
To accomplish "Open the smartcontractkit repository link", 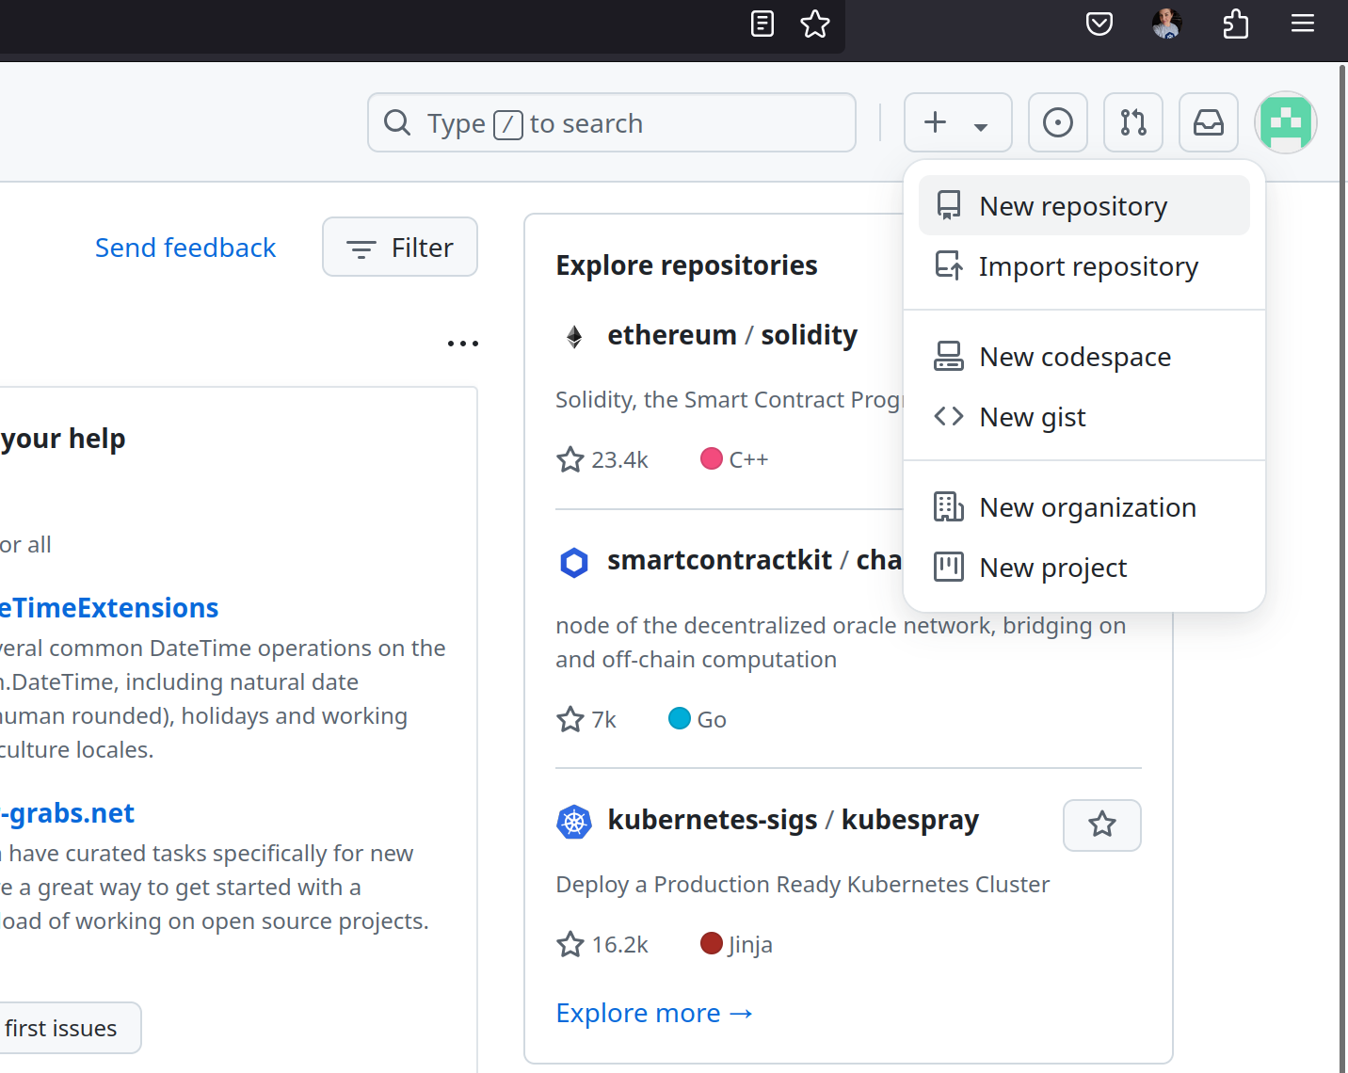I will (754, 560).
